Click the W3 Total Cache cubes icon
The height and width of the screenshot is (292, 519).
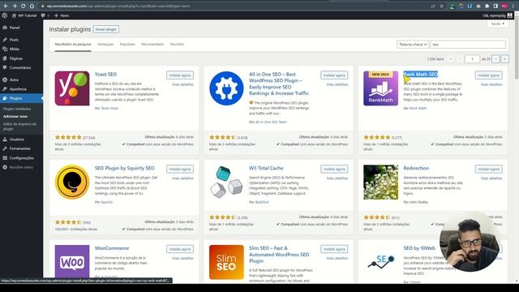click(226, 182)
